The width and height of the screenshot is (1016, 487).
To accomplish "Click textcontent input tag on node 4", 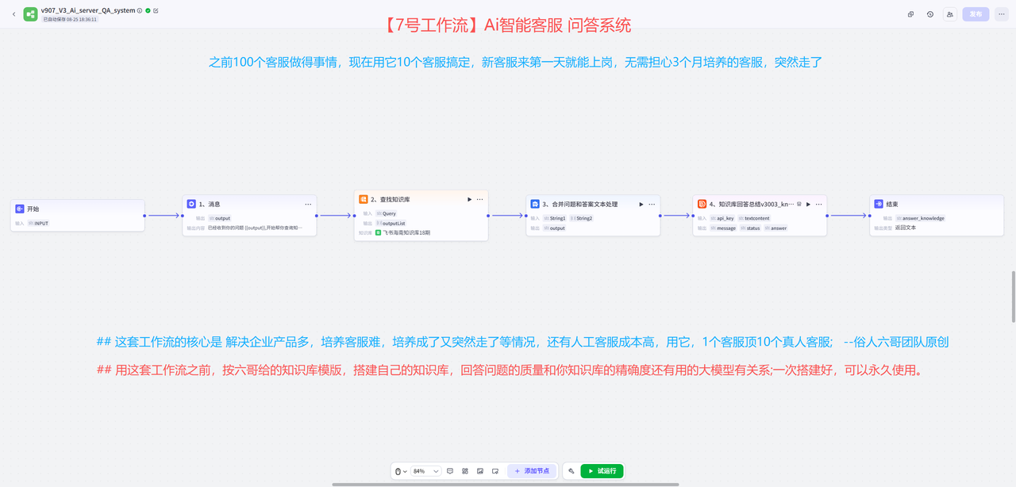I will [754, 218].
